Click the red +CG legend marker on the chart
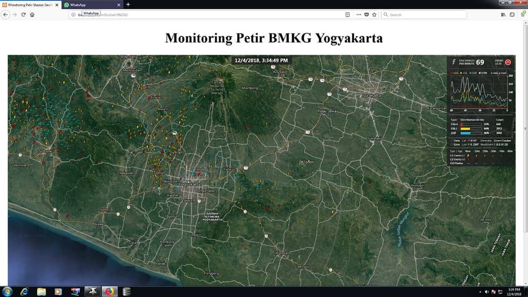Image resolution: width=528 pixels, height=297 pixels. [452, 72]
